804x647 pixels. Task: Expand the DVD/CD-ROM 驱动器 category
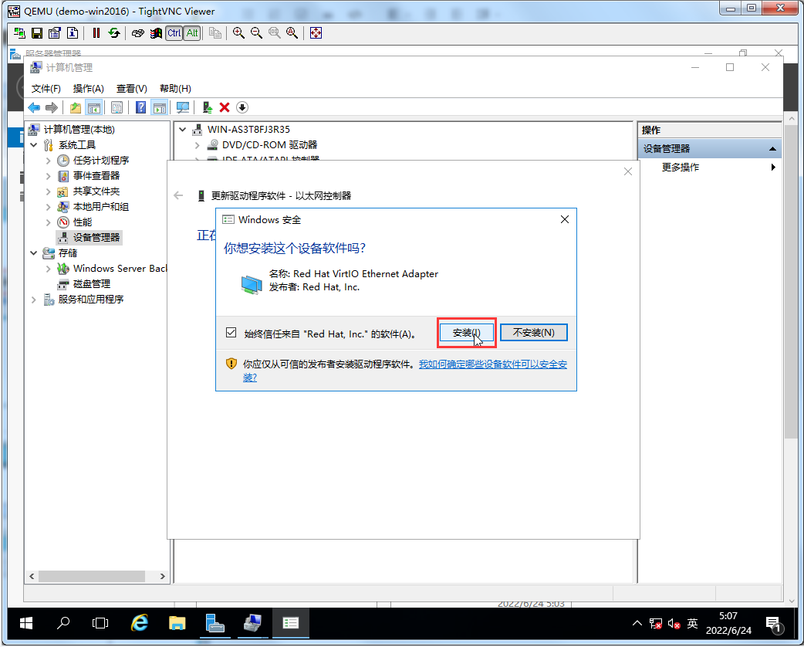(197, 145)
